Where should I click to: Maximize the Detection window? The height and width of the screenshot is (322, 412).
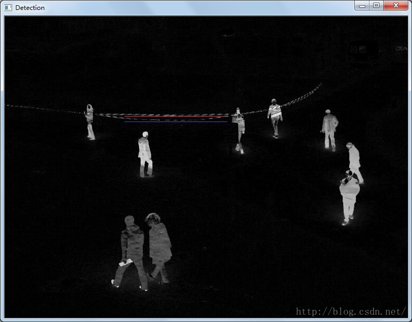pos(376,6)
